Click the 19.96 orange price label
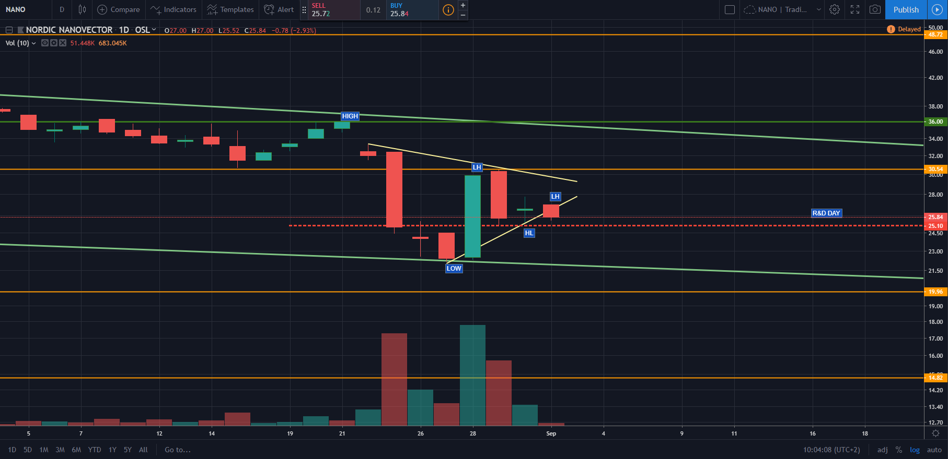948x459 pixels. [935, 292]
